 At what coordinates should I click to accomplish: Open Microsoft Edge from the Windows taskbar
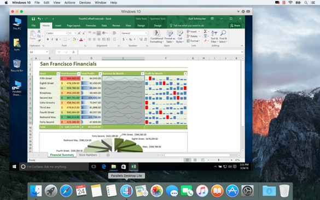[x=104, y=167]
